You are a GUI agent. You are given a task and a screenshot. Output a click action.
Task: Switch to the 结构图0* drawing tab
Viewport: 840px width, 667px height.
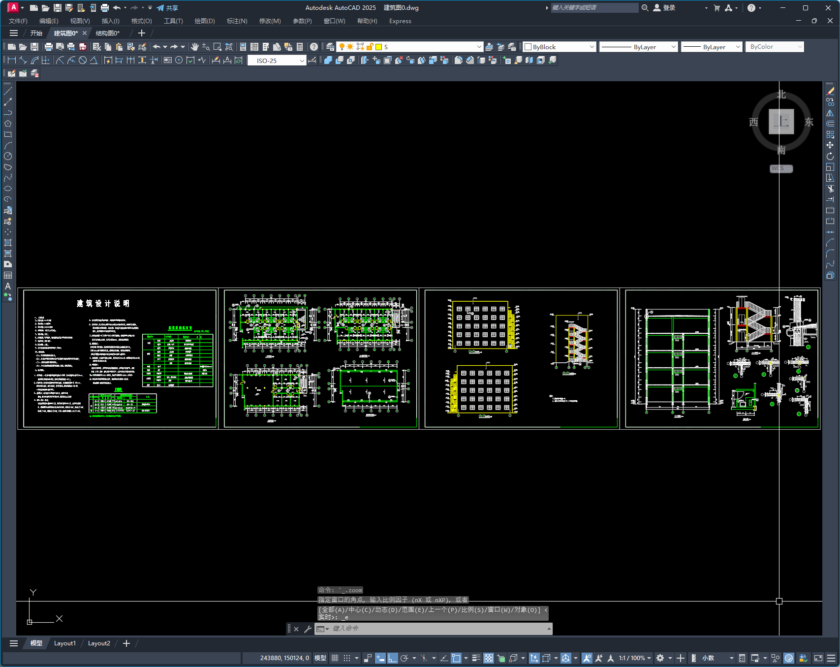[x=107, y=33]
